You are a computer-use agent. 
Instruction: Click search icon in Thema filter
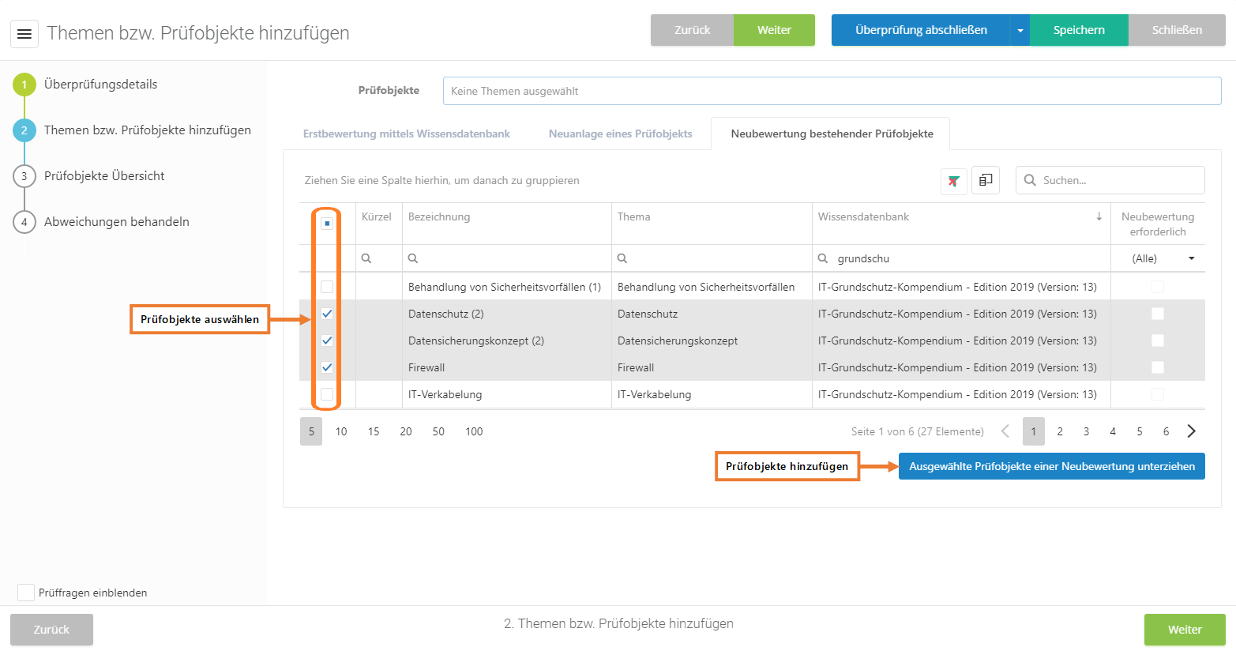click(x=622, y=258)
